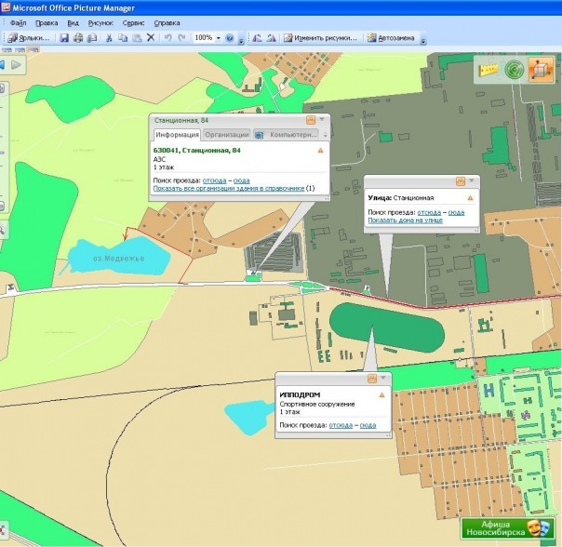Open the Файл menu
The image size is (562, 547).
(18, 20)
